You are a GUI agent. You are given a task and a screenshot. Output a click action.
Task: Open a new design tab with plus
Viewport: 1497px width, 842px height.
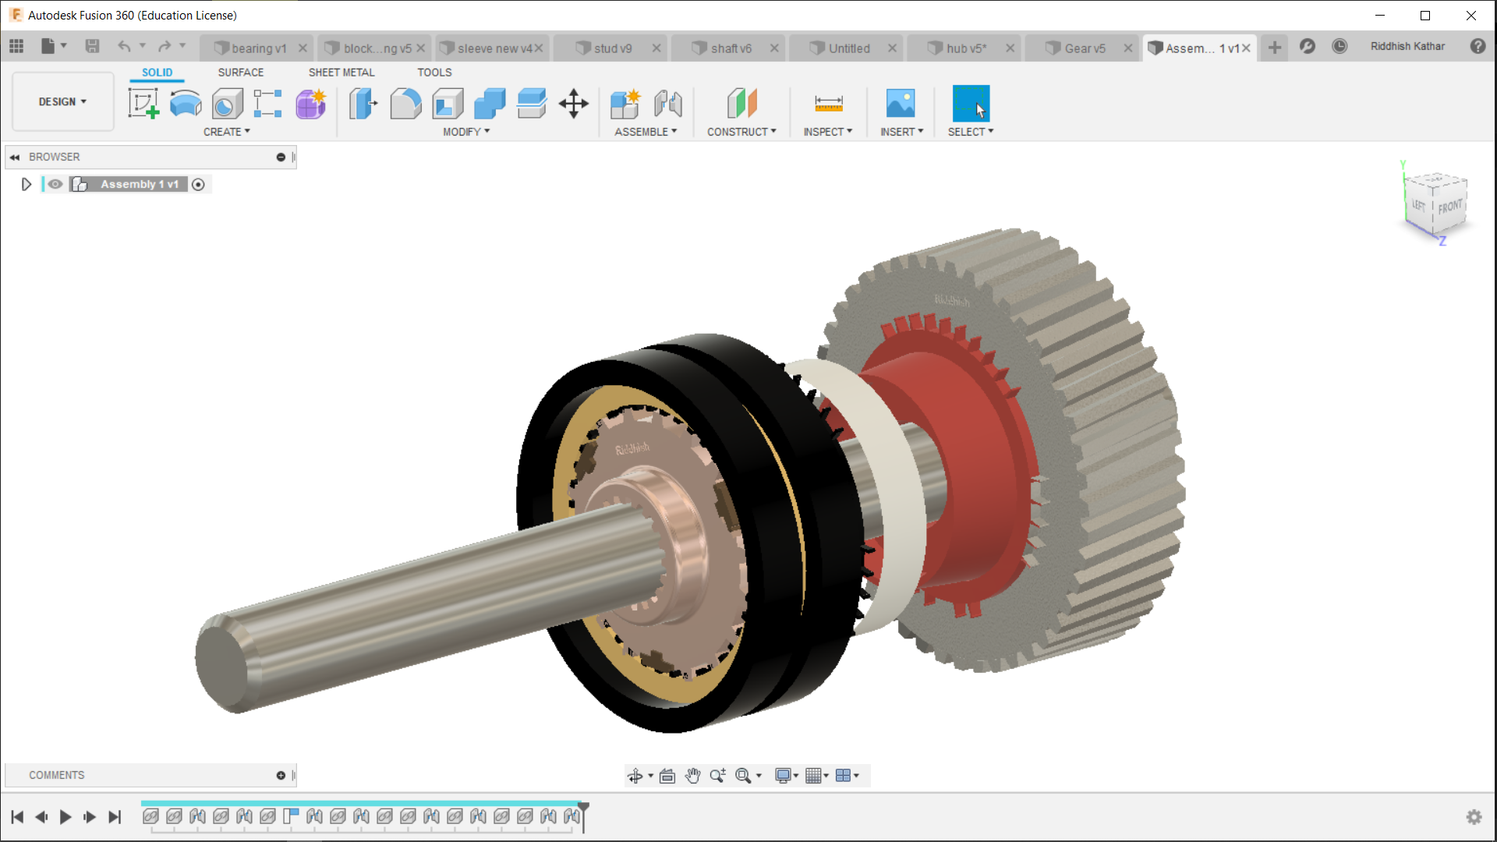[x=1275, y=48]
